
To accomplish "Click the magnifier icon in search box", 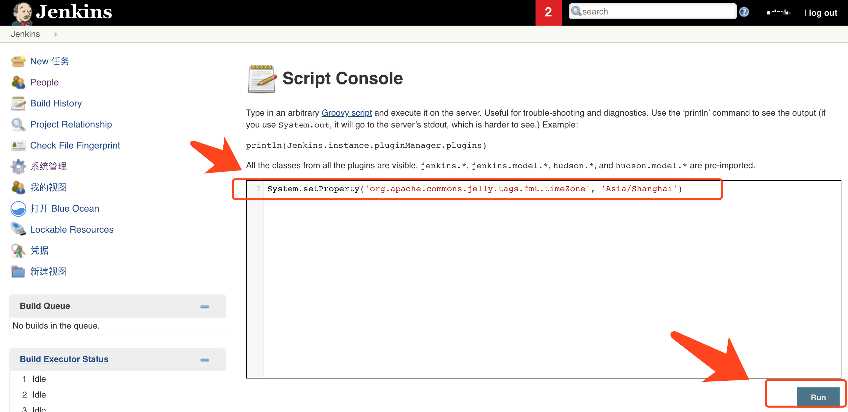I will (576, 11).
